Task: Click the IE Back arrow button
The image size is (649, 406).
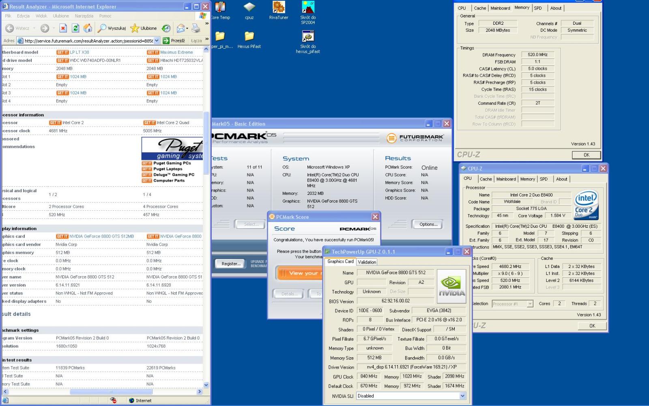Action: [10, 28]
